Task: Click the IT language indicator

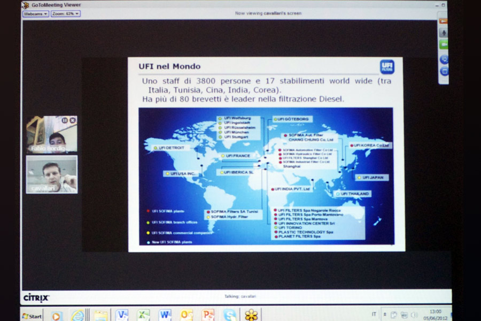Action: (x=374, y=314)
